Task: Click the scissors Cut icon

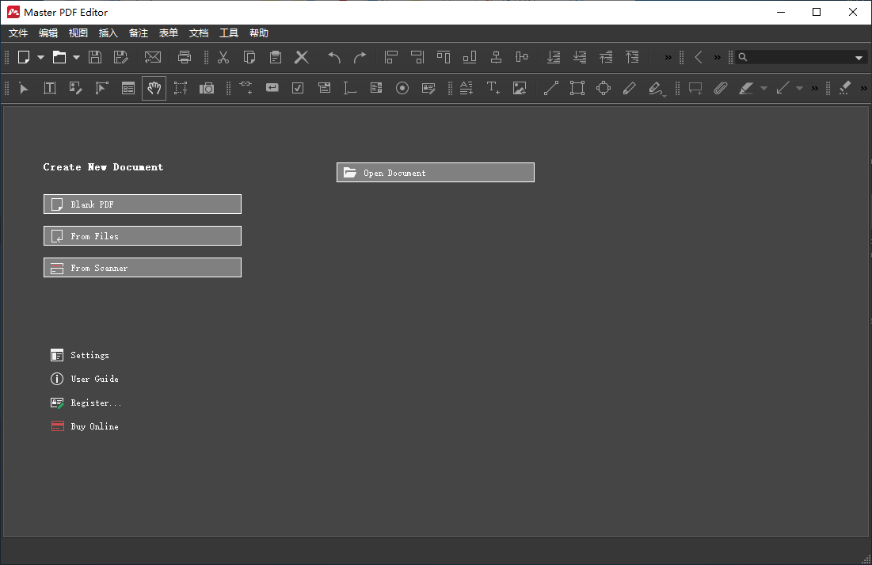Action: (223, 57)
